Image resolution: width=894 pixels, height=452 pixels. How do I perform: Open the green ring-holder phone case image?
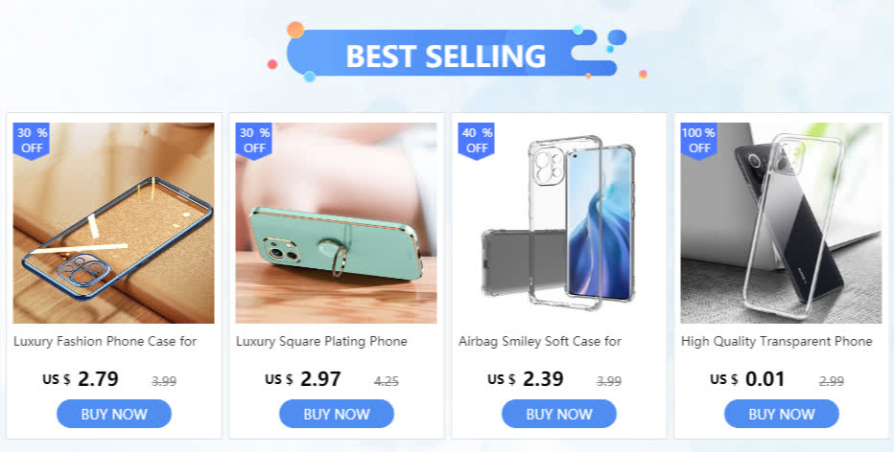337,223
